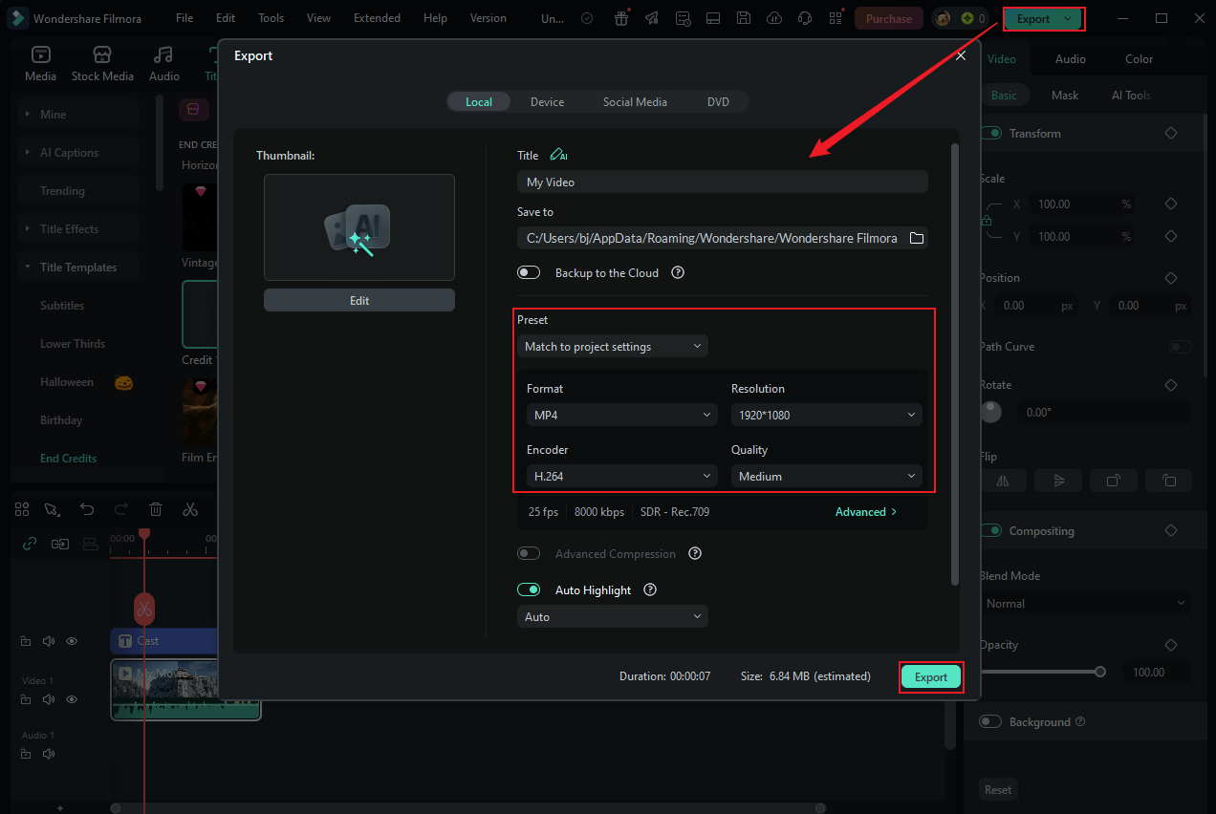Click the edit pencil next to the Title field
This screenshot has height=814, width=1216.
pyautogui.click(x=559, y=154)
